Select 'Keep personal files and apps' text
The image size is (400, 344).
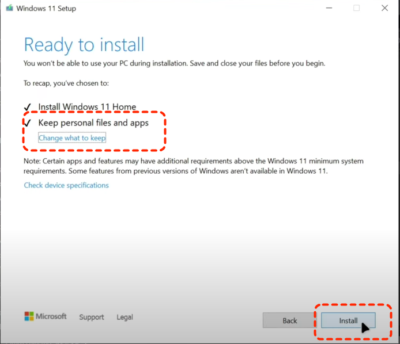point(93,123)
